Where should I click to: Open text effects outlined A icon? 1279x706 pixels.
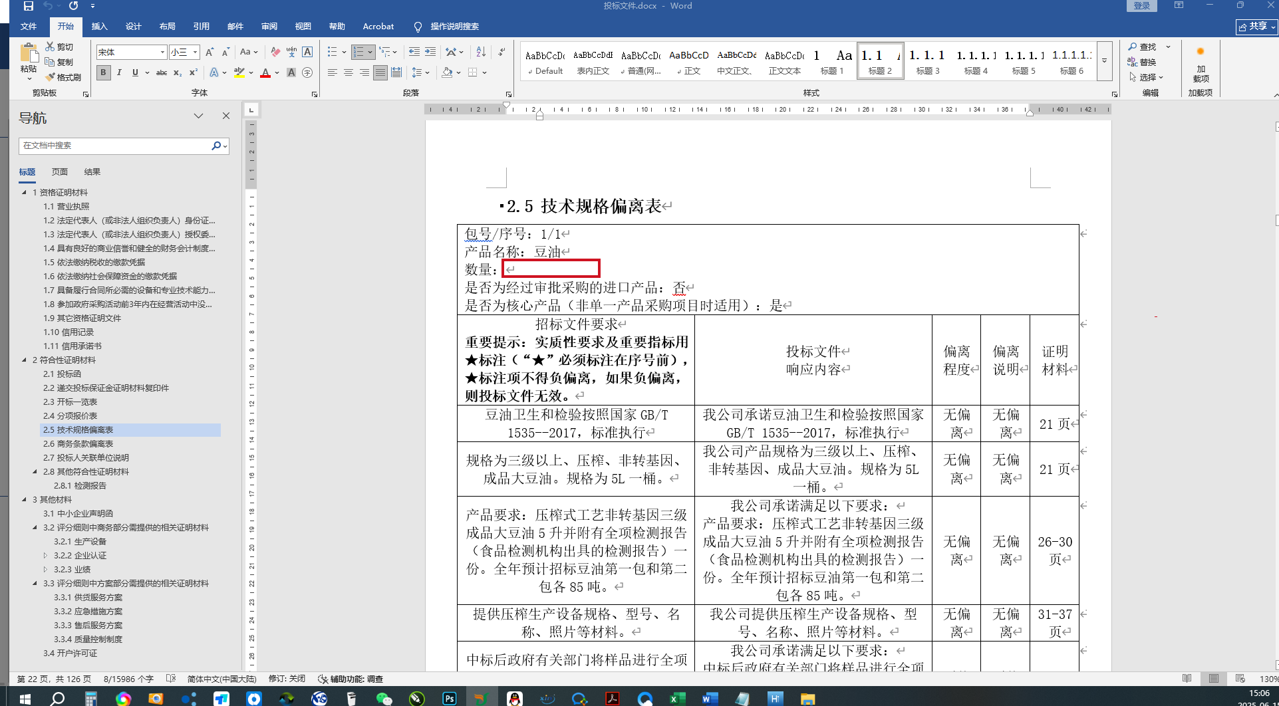(214, 72)
